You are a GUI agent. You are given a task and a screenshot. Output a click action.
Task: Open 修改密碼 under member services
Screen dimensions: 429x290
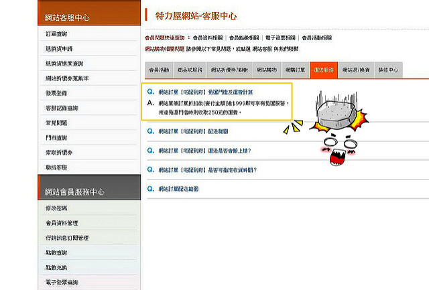tap(56, 208)
